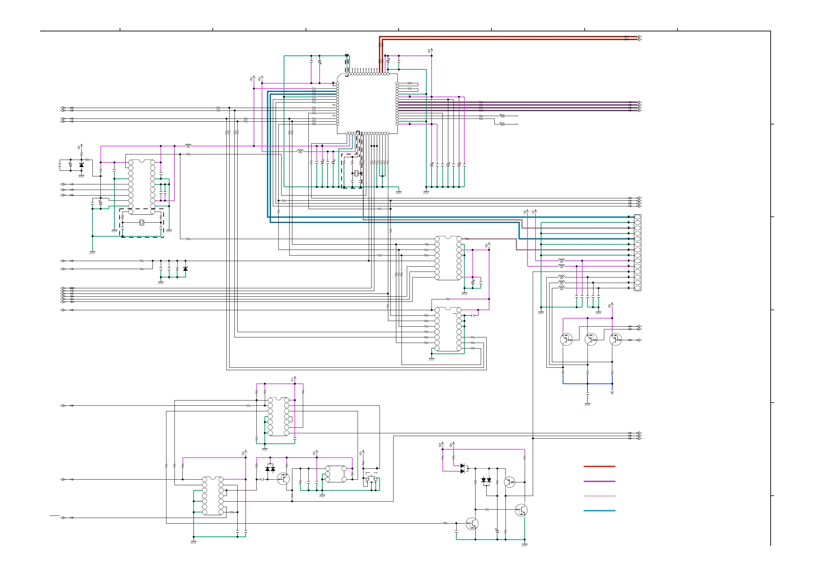Select the dual diode pair beside bottom-center transistor
Screen dimensions: 831x587
(x=270, y=469)
